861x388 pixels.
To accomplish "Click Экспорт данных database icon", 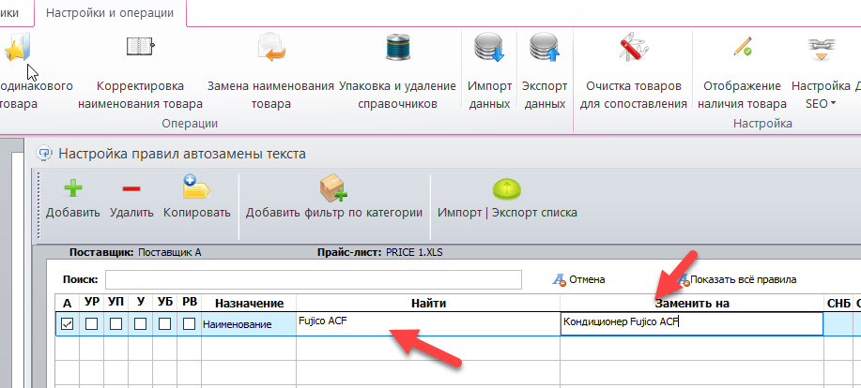I will pyautogui.click(x=545, y=48).
